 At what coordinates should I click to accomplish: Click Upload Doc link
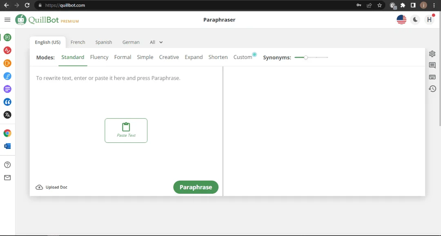point(51,187)
